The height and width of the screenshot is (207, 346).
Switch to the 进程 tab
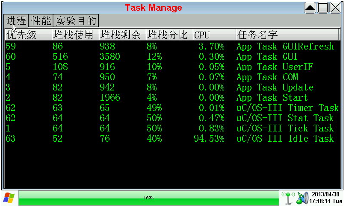coord(16,20)
